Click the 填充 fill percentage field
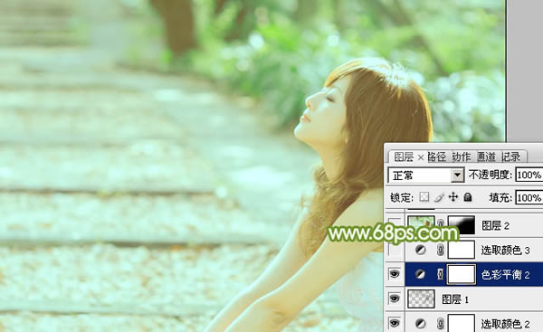The width and height of the screenshot is (543, 332). (x=529, y=198)
